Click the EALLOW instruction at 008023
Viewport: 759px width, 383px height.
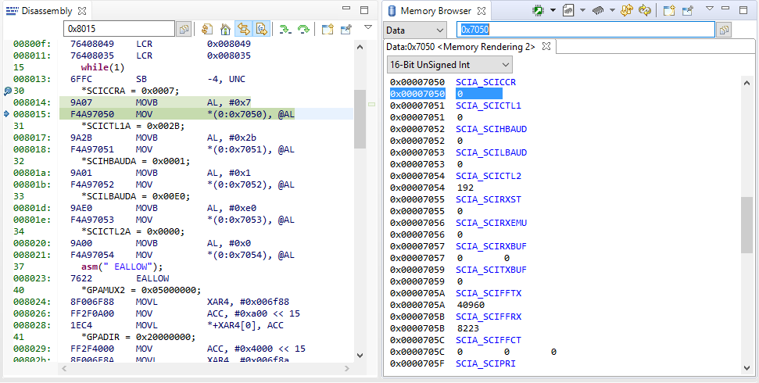[x=152, y=278]
